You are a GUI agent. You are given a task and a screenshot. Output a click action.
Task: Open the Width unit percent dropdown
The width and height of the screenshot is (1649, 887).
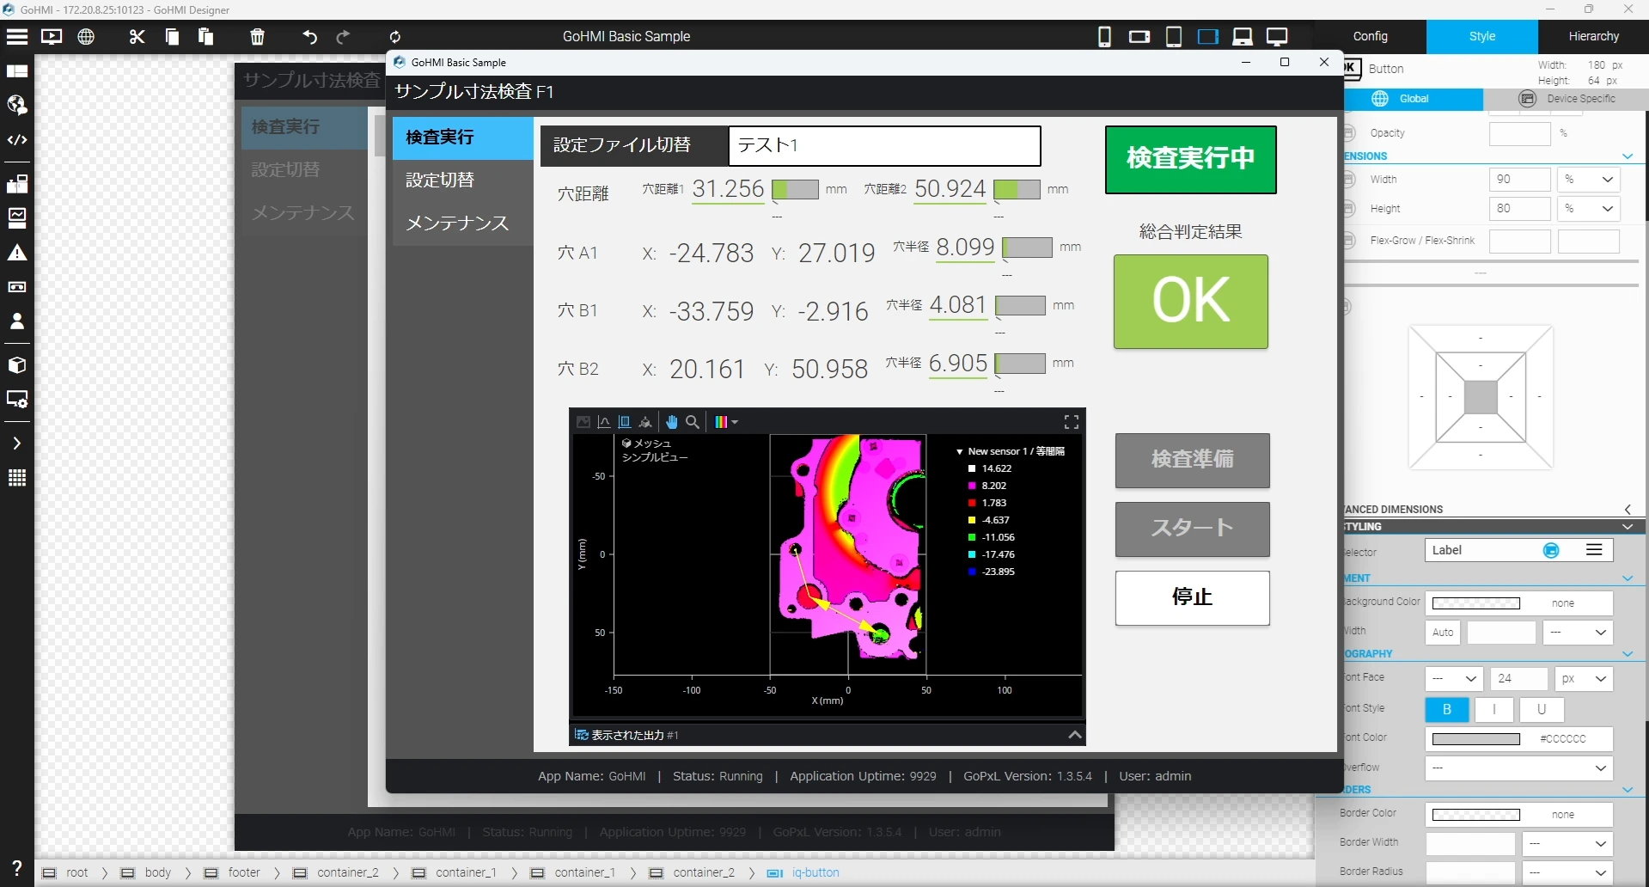(1588, 180)
